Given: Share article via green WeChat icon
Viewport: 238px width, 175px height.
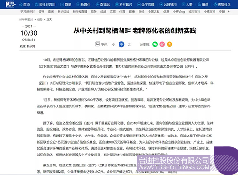Looking at the screenshot, I should pos(155,44).
